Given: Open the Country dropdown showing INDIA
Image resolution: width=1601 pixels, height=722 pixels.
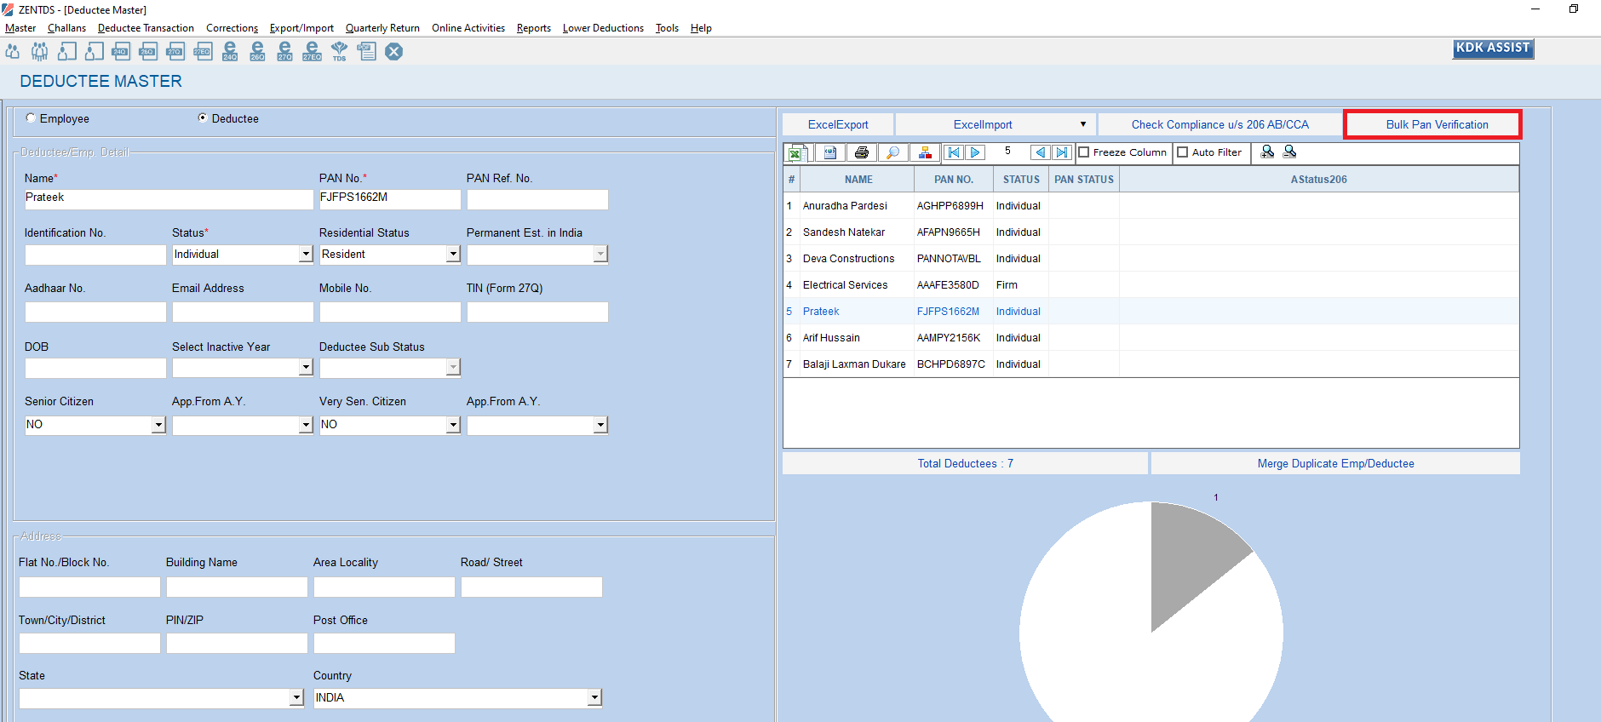Looking at the screenshot, I should click(594, 698).
